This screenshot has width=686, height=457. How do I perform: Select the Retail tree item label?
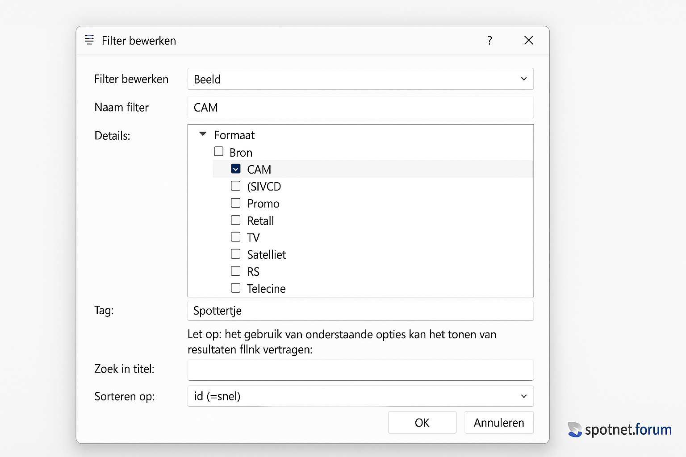tap(260, 221)
